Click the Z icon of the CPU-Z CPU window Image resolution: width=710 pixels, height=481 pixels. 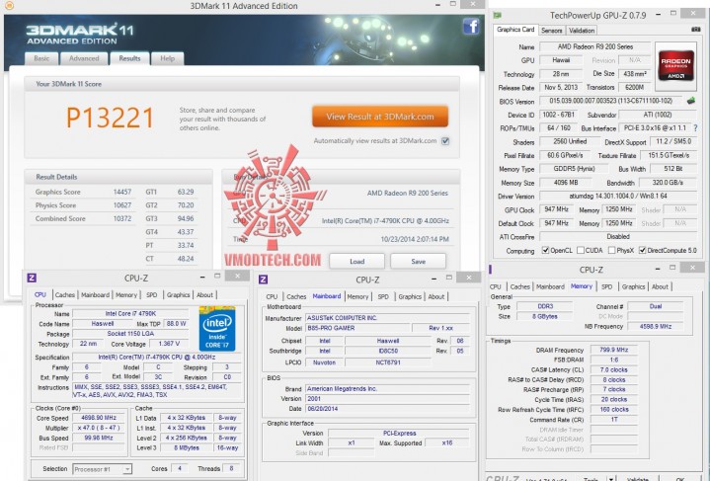pos(32,278)
